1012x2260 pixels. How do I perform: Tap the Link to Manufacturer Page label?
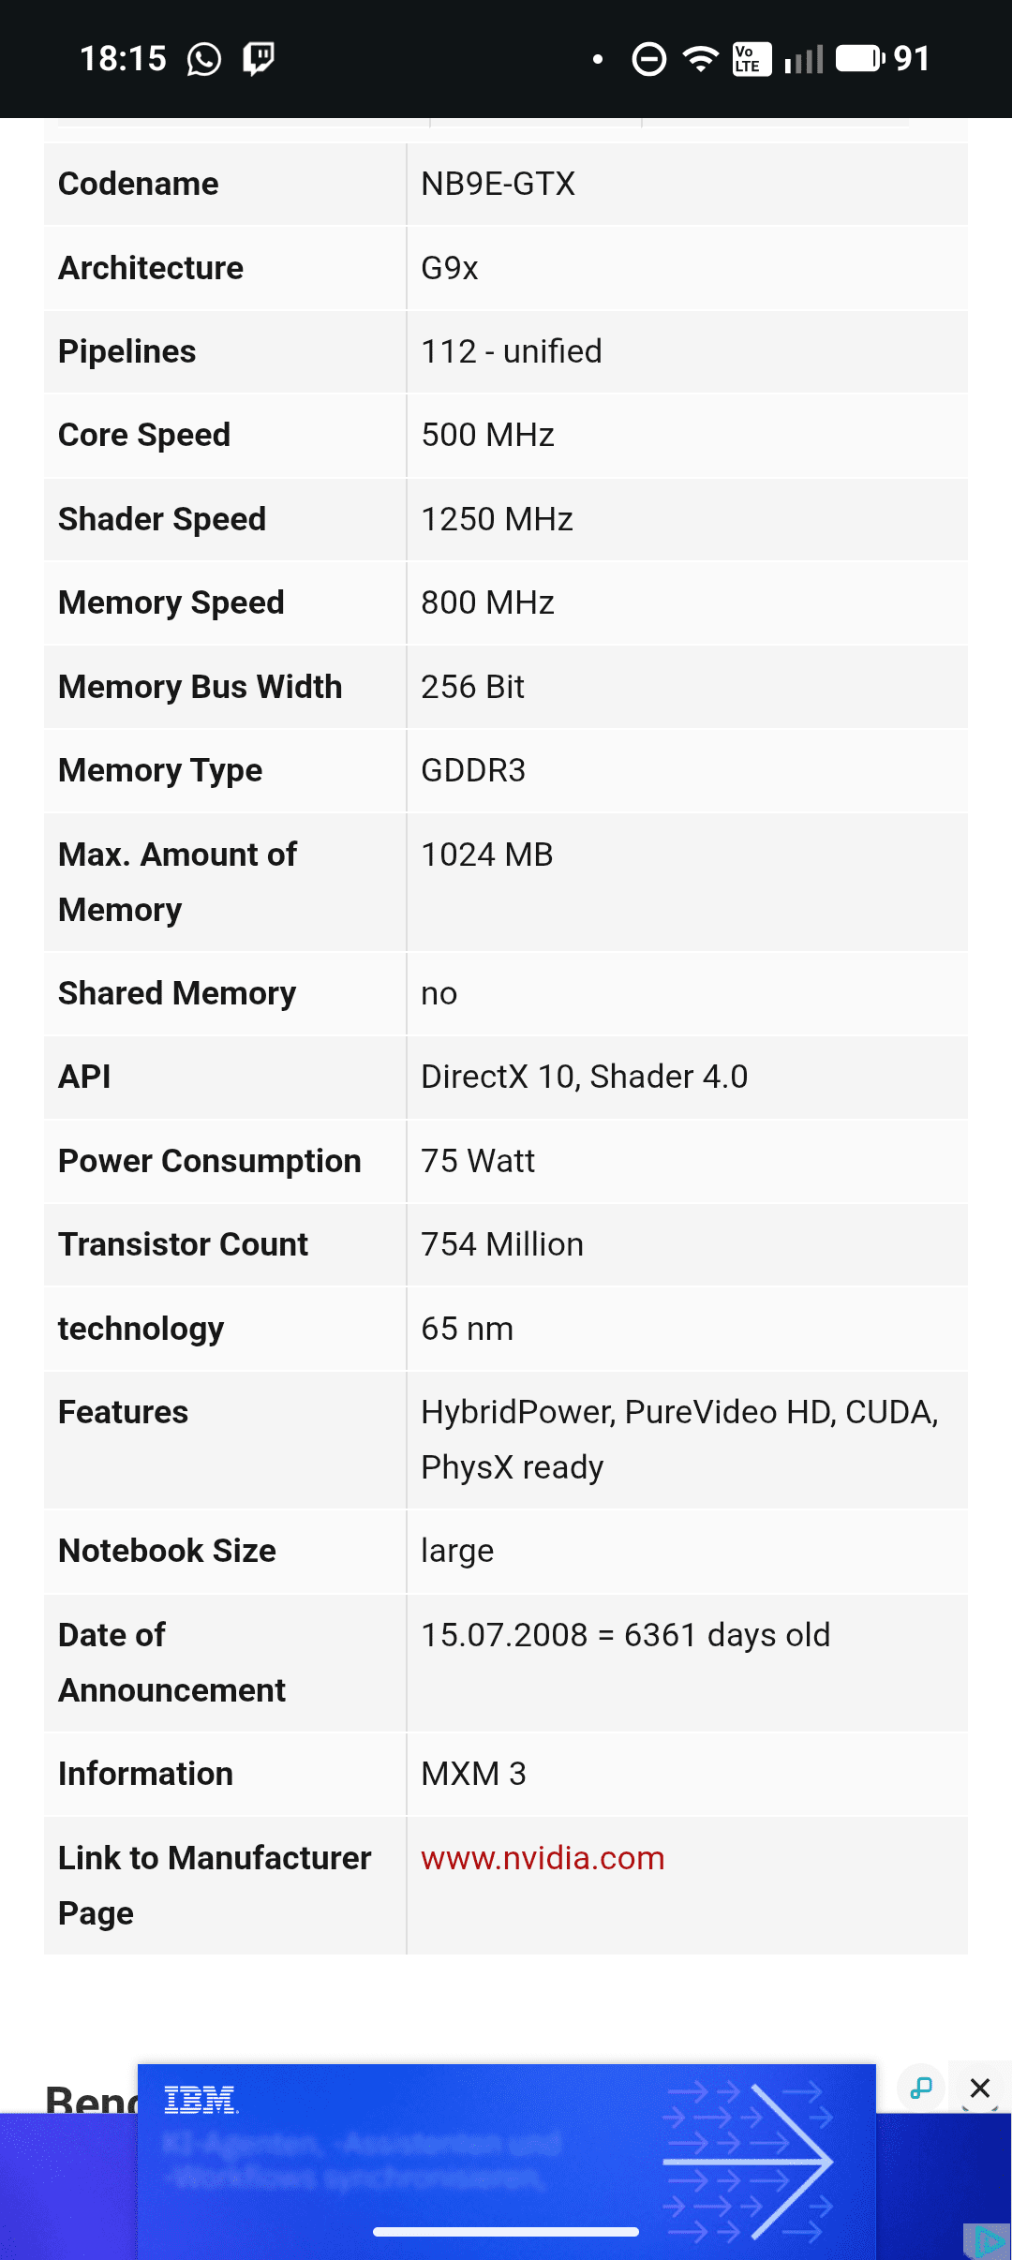[x=215, y=1885]
